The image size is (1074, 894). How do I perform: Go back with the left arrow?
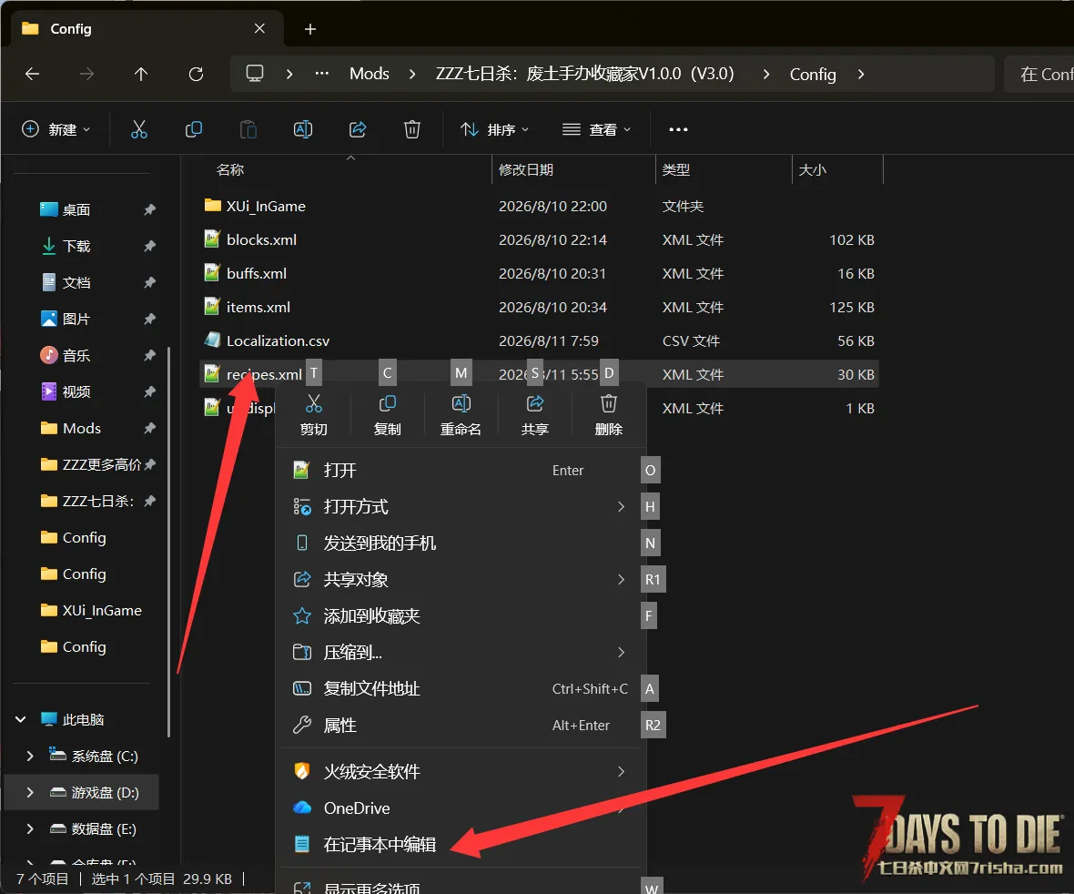coord(32,74)
